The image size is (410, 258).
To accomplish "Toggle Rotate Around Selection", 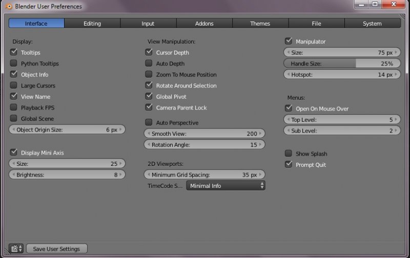I will click(149, 85).
